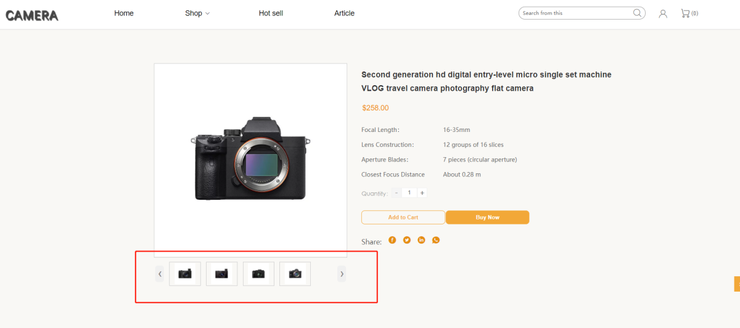Share product on LinkedIn

point(421,240)
